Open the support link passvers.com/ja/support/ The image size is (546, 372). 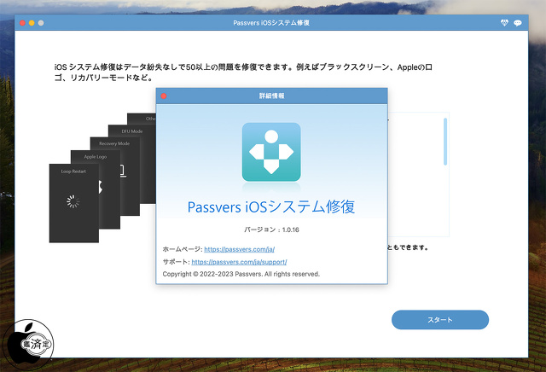(x=239, y=262)
